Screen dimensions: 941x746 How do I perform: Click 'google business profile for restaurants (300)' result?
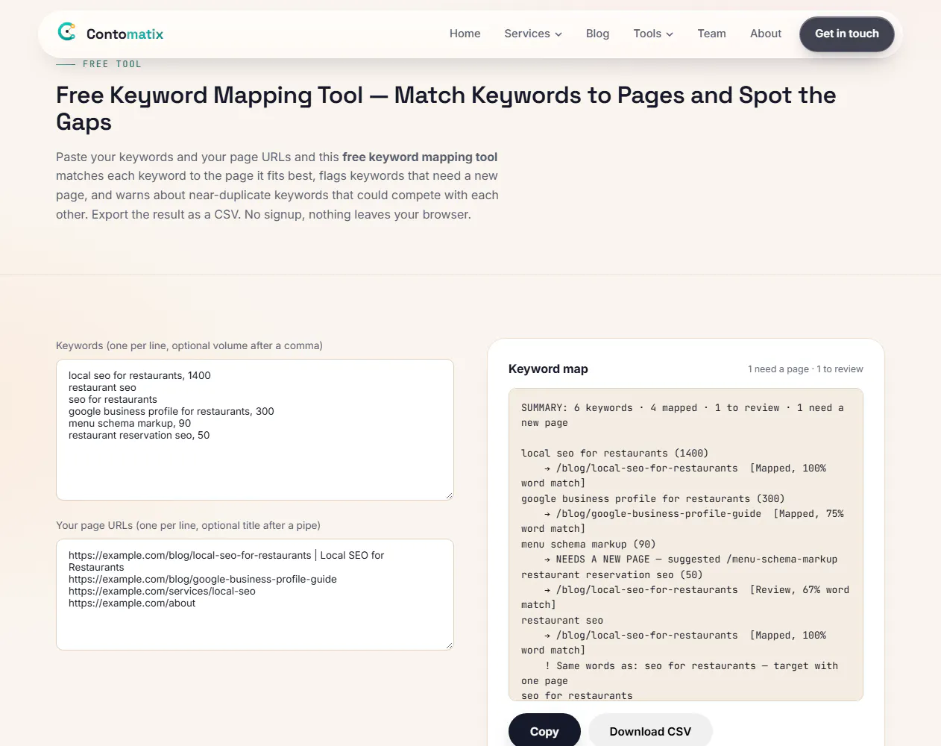coord(652,498)
